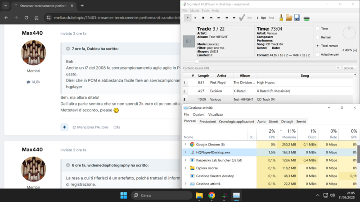The width and height of the screenshot is (360, 202).
Task: Click the Cita link under the post
Action: [117, 127]
